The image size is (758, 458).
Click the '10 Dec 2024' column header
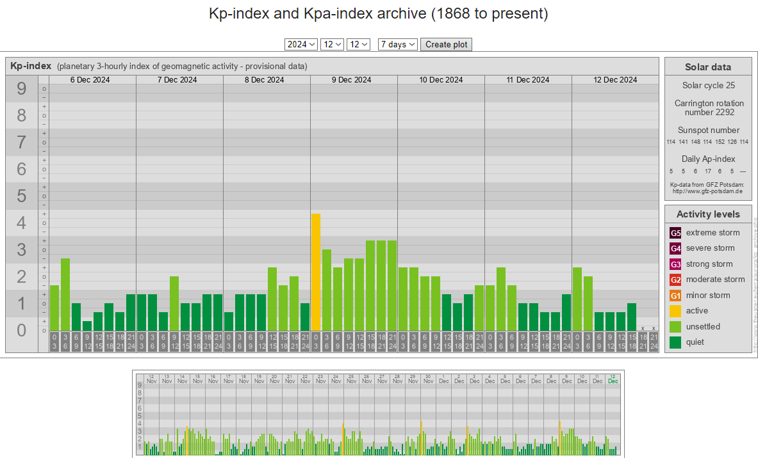click(441, 79)
